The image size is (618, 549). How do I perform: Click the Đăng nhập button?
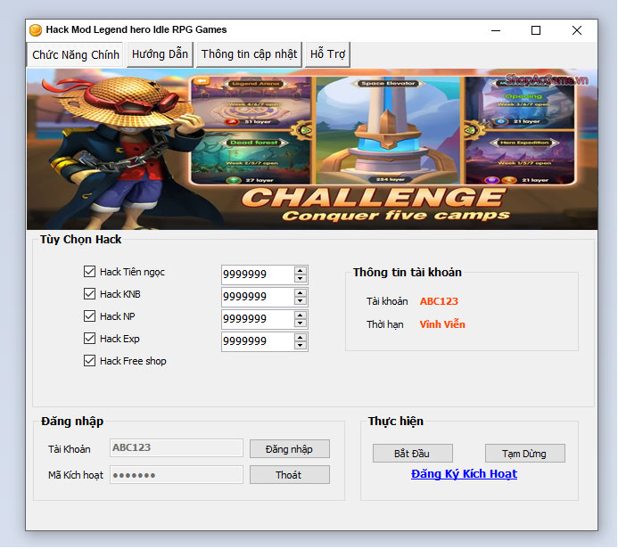pyautogui.click(x=289, y=449)
